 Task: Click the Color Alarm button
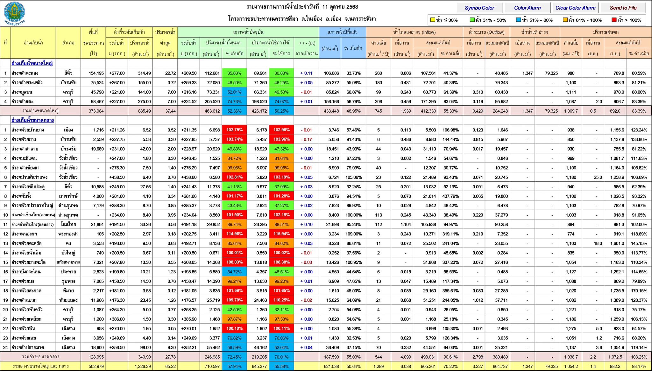pos(527,8)
